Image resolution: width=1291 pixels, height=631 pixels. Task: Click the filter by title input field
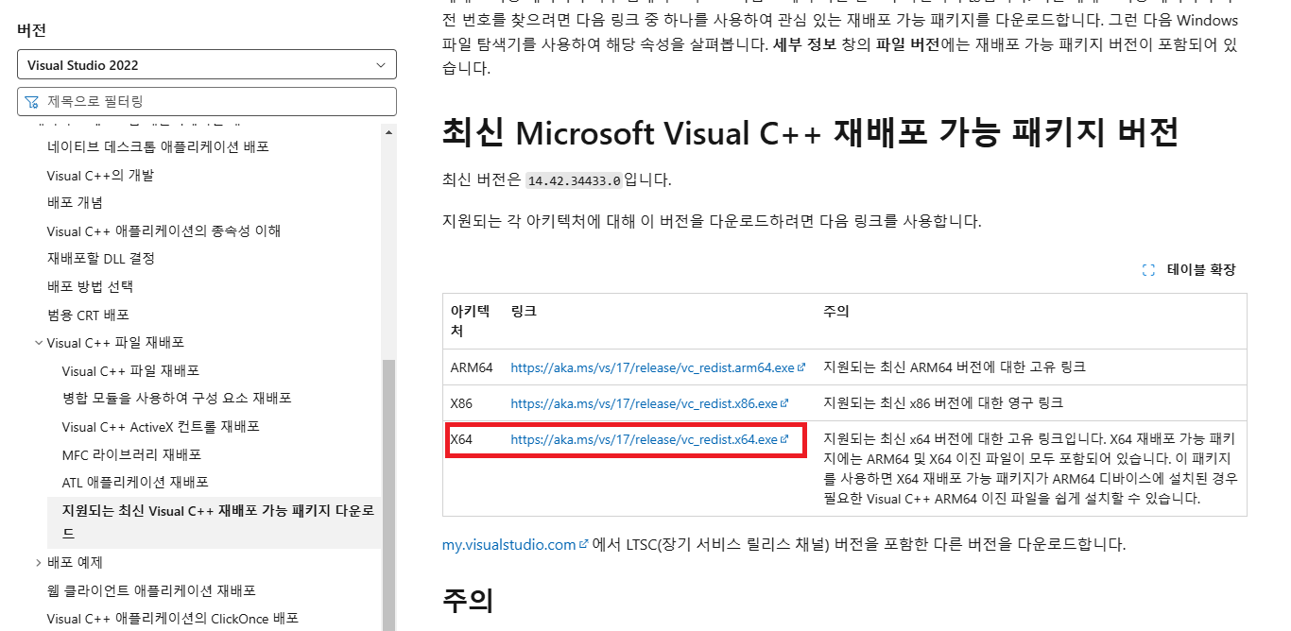click(x=207, y=101)
